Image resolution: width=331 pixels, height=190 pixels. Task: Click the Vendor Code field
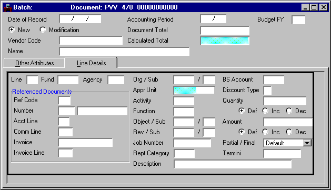point(91,41)
